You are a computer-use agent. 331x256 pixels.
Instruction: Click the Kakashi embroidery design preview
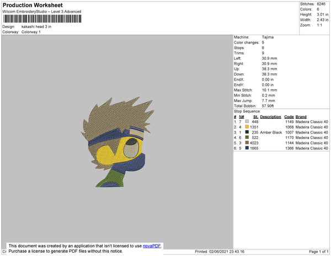pos(118,142)
